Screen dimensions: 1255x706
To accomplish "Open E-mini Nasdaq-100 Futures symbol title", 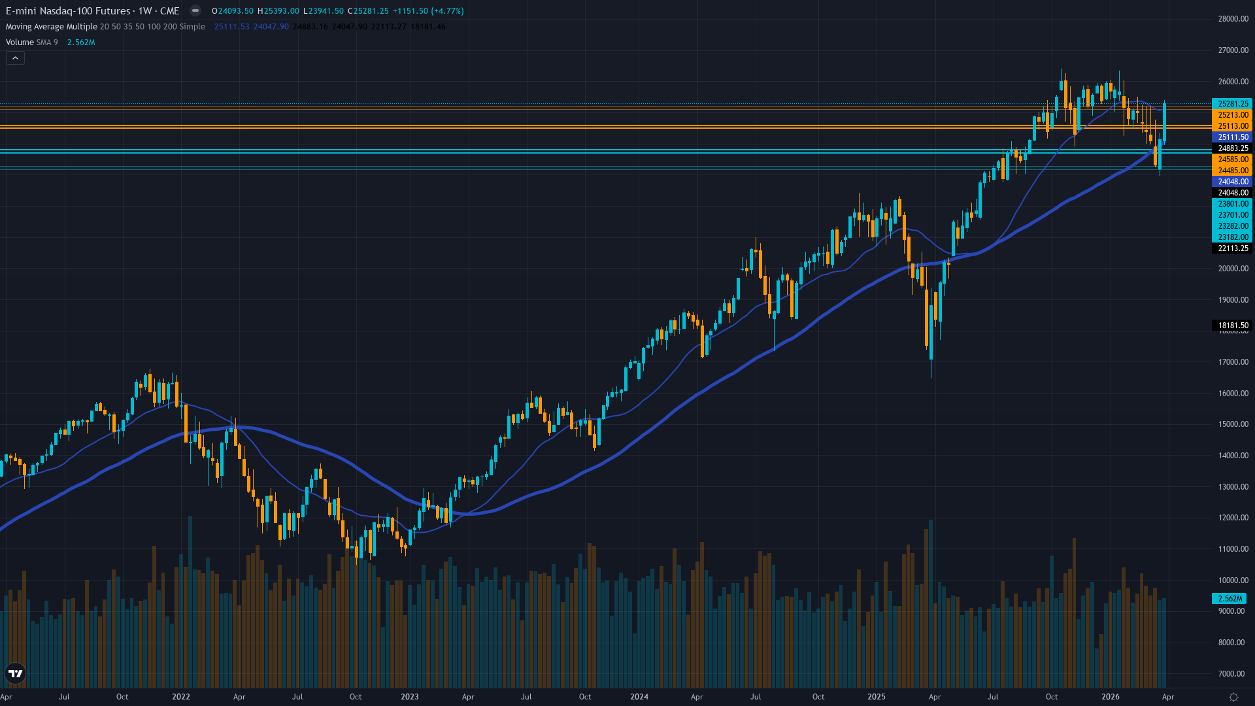I will pos(92,10).
